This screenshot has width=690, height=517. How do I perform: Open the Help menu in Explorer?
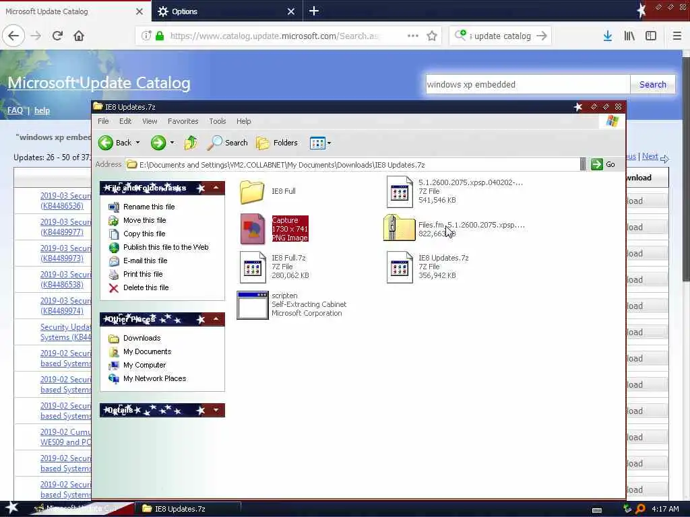[243, 121]
